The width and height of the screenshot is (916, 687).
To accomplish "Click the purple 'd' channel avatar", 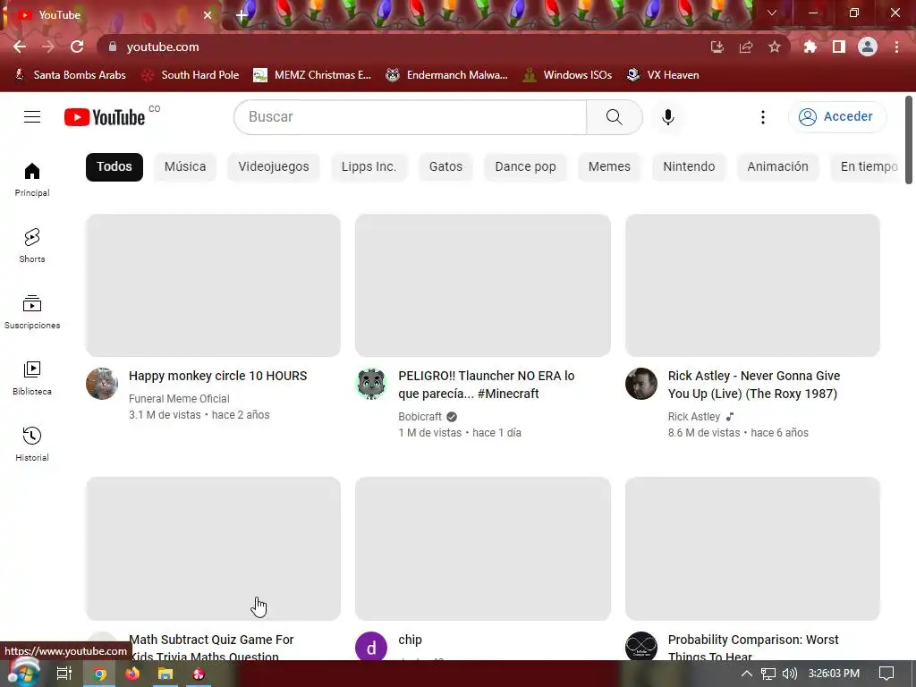I will [x=371, y=646].
